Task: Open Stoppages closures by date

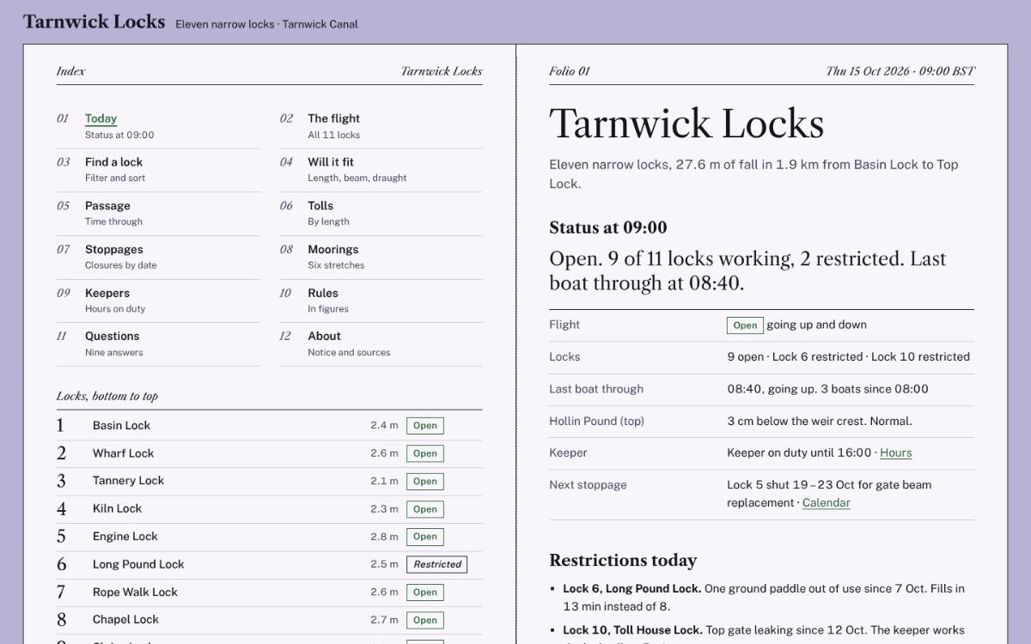Action: tap(158, 257)
